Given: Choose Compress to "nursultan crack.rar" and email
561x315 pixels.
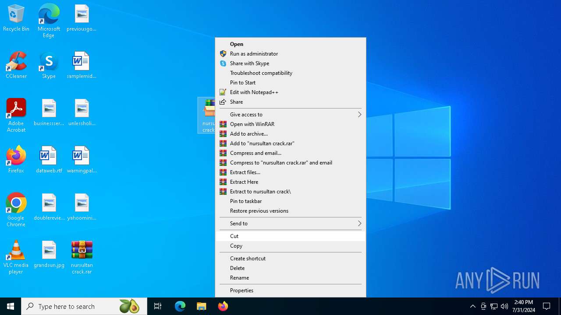Looking at the screenshot, I should [291, 163].
